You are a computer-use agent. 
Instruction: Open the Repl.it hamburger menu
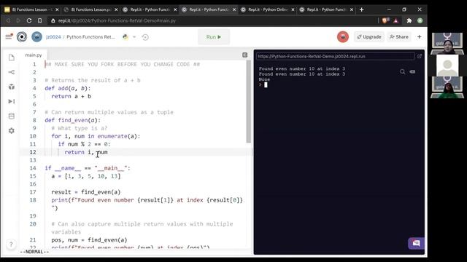tap(9, 37)
